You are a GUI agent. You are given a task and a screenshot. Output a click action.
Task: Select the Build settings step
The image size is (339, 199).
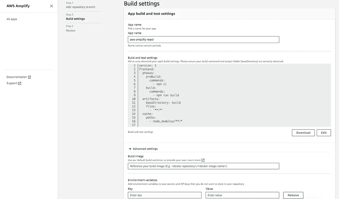[75, 19]
